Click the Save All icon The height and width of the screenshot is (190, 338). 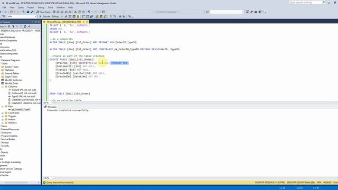point(32,12)
